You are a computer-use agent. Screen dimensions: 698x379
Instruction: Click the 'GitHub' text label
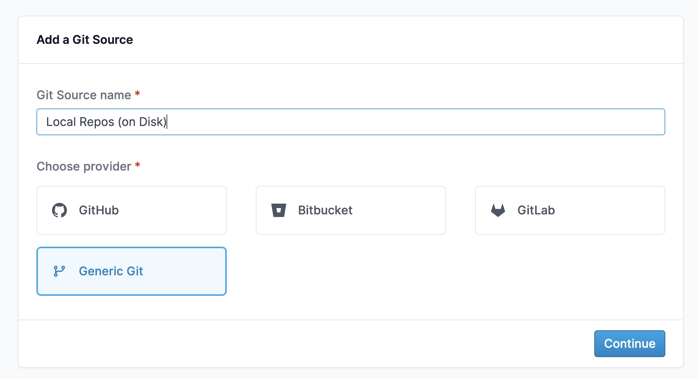(99, 210)
